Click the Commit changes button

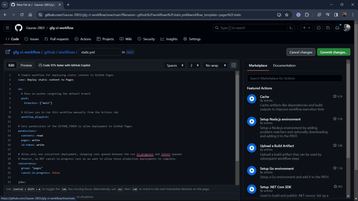(x=334, y=52)
